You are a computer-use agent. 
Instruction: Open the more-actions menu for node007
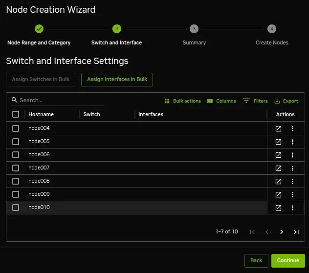(x=292, y=168)
